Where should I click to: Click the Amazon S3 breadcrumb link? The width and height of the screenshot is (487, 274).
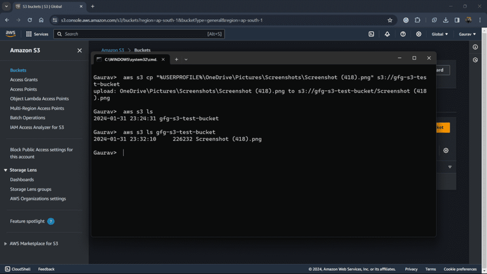tap(112, 50)
